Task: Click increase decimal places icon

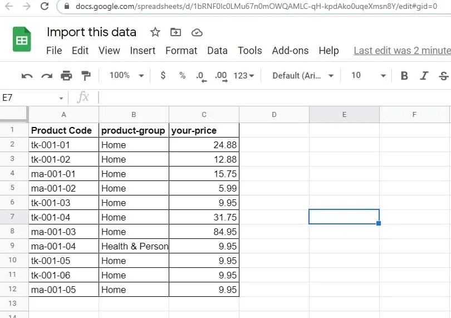Action: point(221,76)
